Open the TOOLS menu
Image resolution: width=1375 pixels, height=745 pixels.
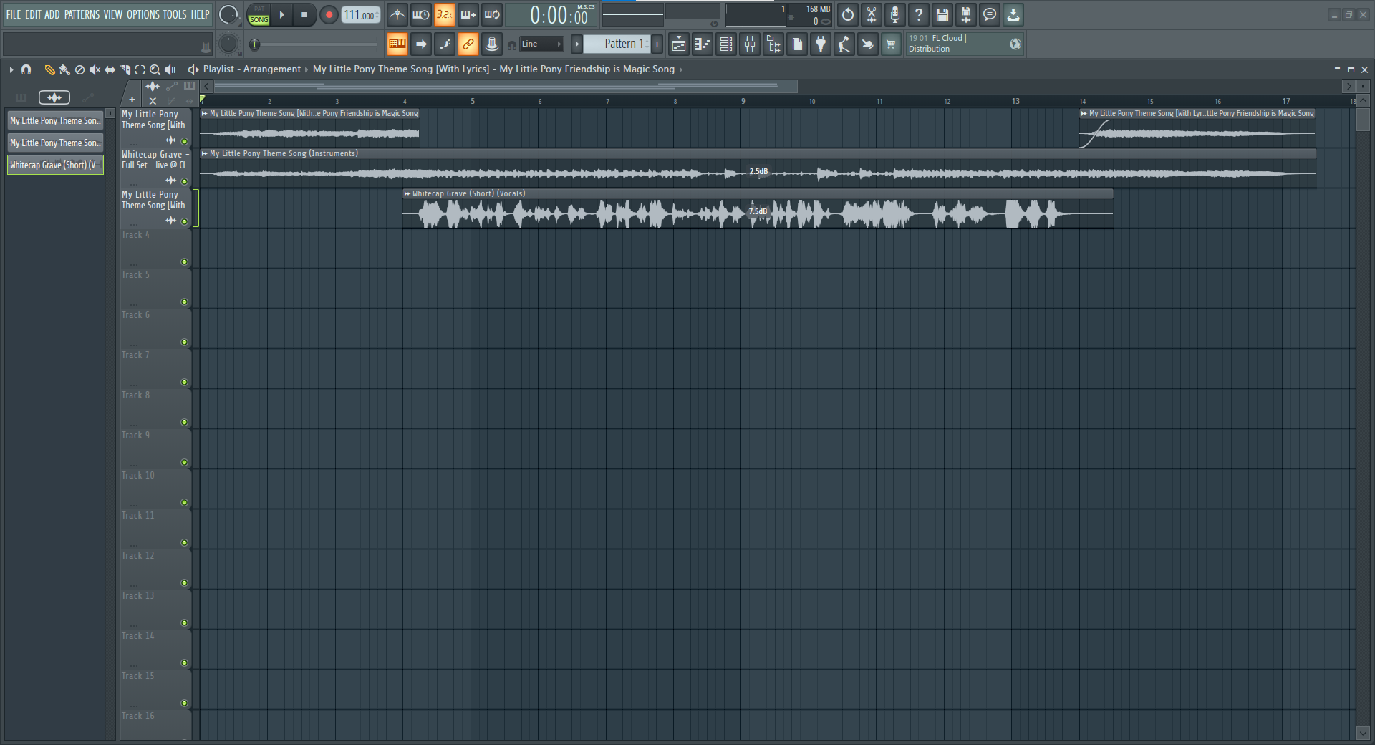pyautogui.click(x=174, y=14)
